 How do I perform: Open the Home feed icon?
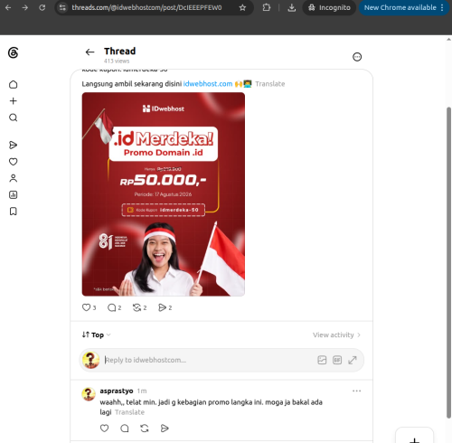[x=13, y=84]
